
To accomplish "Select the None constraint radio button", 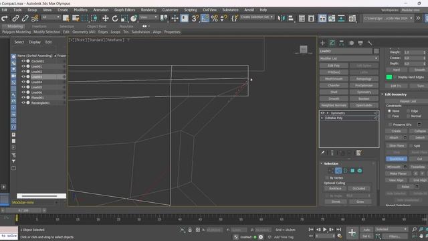I will click(x=389, y=111).
